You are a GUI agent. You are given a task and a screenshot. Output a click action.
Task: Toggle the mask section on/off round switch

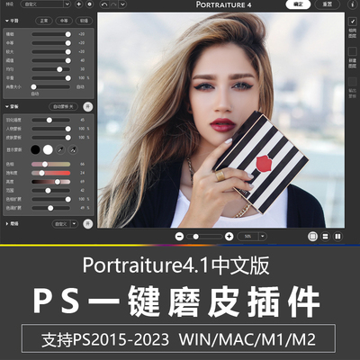[88, 106]
